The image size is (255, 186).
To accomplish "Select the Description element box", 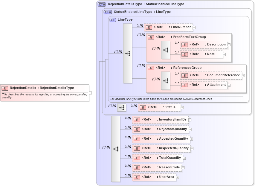I will click(x=203, y=44).
